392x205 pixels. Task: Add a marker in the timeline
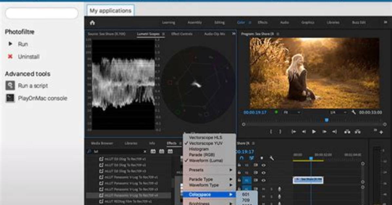pos(262,158)
